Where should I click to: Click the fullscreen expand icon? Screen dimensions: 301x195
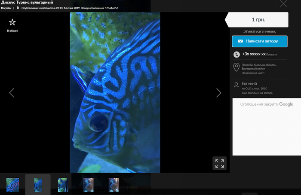click(219, 163)
